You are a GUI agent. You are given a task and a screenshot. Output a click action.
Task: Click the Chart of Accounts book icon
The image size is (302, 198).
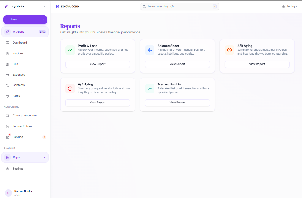pyautogui.click(x=7, y=116)
